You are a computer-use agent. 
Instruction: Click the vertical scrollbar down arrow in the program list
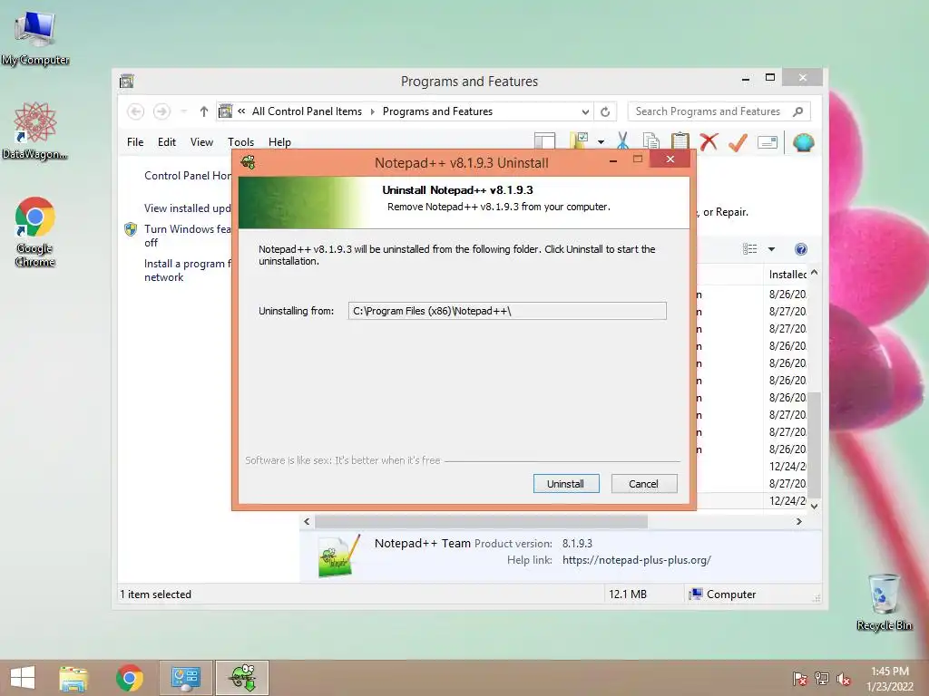pyautogui.click(x=814, y=506)
